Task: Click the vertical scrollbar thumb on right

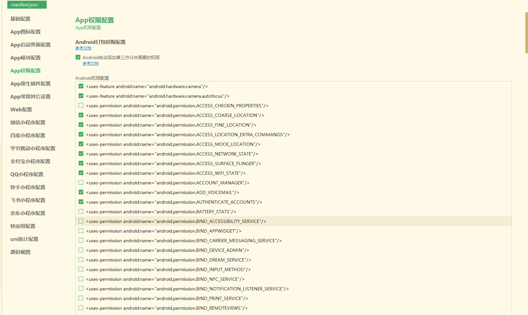Action: tap(526, 33)
